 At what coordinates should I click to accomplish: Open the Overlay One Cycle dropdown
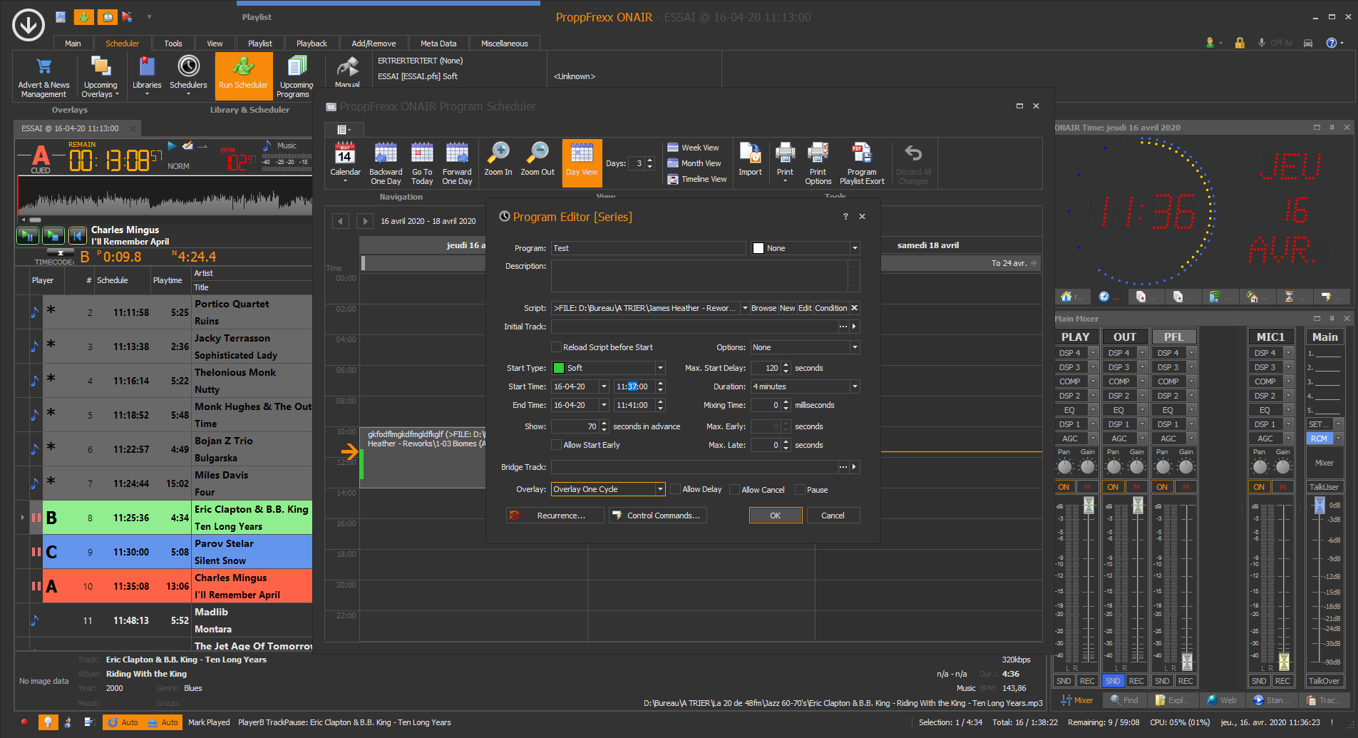click(660, 489)
